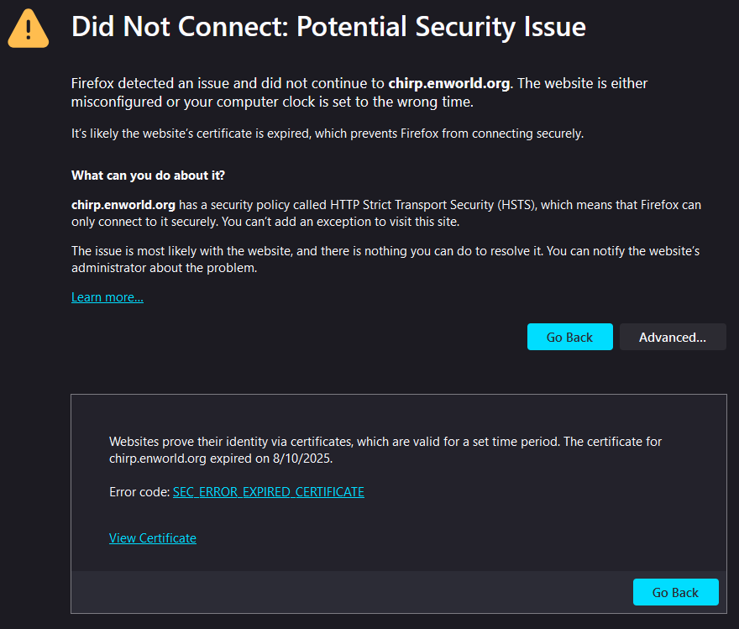Click the You can't add an exception sentence
This screenshot has width=739, height=629.
340,222
